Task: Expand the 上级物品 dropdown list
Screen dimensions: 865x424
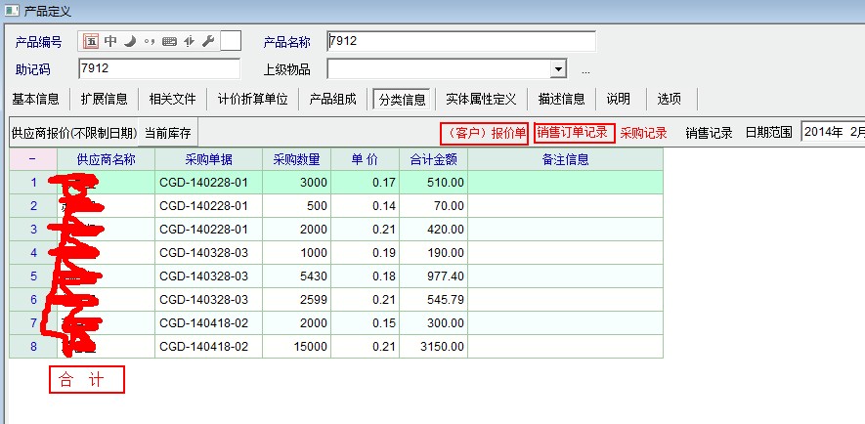Action: pyautogui.click(x=558, y=69)
